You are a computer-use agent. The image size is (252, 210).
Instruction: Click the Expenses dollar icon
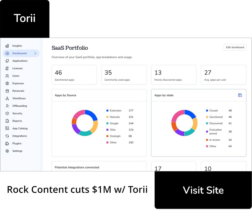(7, 83)
